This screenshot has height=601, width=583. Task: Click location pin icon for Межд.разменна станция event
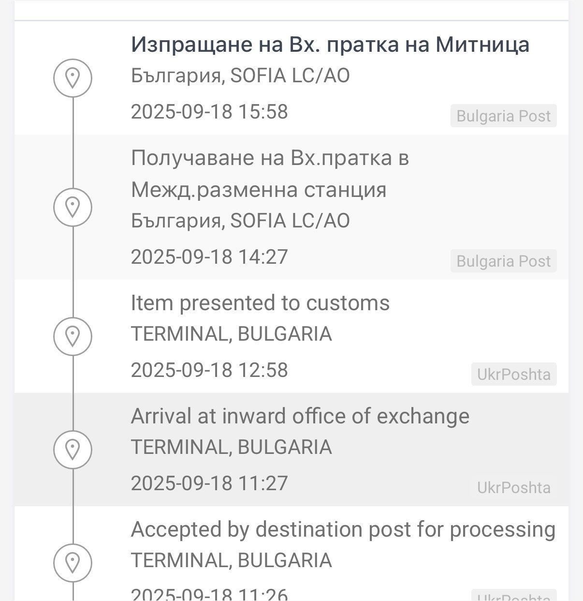point(73,207)
